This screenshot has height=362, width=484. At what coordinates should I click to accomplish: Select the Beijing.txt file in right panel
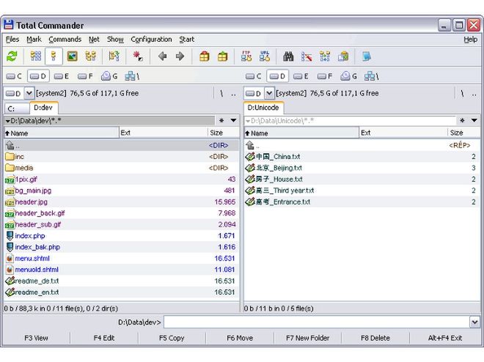tap(362, 168)
